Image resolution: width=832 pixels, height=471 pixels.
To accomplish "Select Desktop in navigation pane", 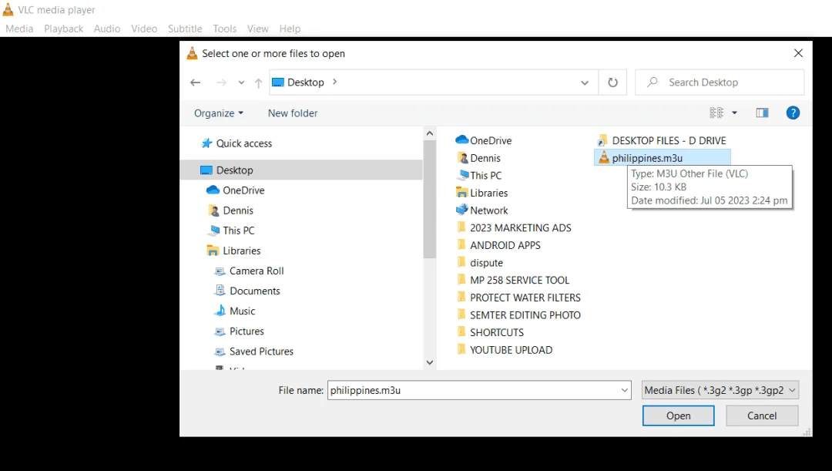I will click(x=301, y=170).
